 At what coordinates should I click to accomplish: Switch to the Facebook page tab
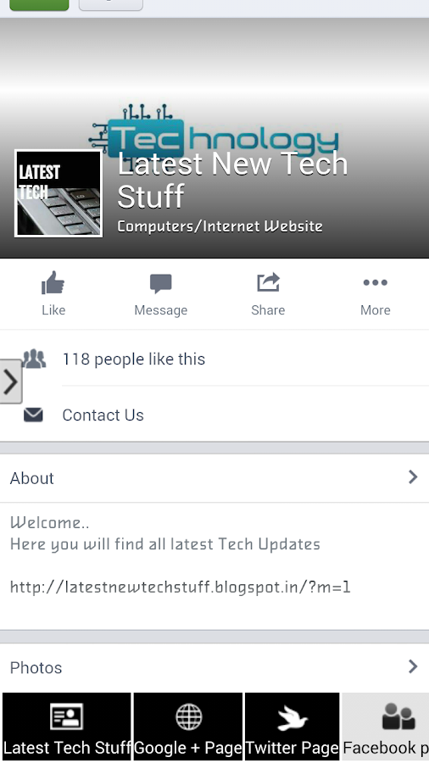(x=385, y=726)
